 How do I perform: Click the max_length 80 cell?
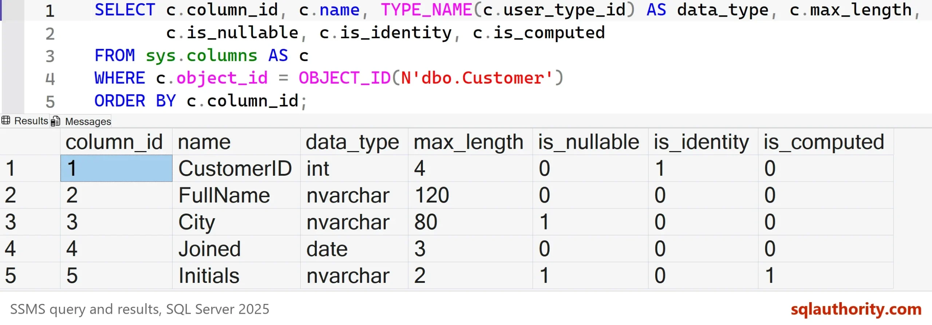(x=470, y=222)
